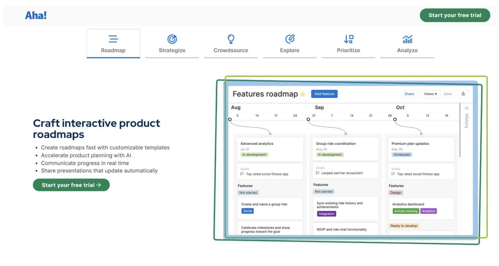Click the export icon beside Save
Screen dimensions: 499x266
(x=463, y=94)
